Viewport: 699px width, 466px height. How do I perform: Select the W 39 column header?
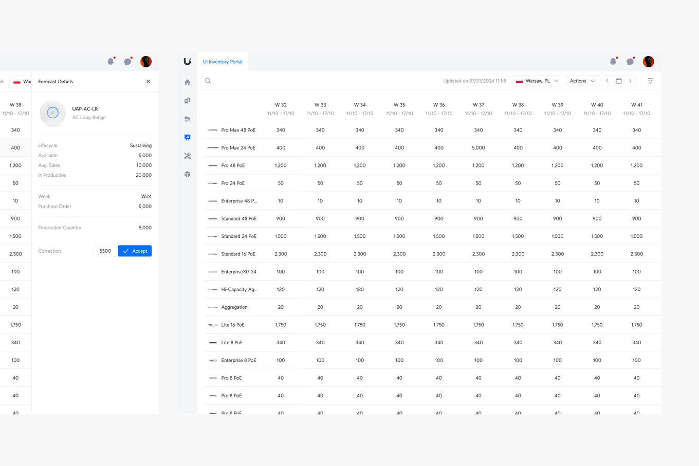pos(558,109)
